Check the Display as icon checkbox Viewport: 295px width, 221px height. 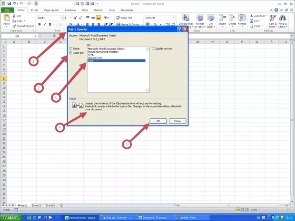pyautogui.click(x=153, y=48)
